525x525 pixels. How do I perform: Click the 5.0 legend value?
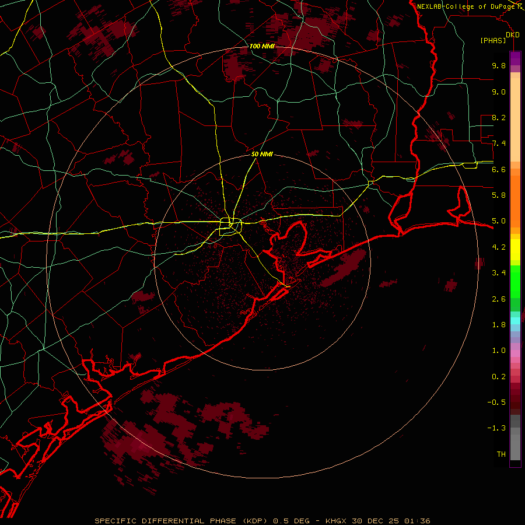[499, 221]
